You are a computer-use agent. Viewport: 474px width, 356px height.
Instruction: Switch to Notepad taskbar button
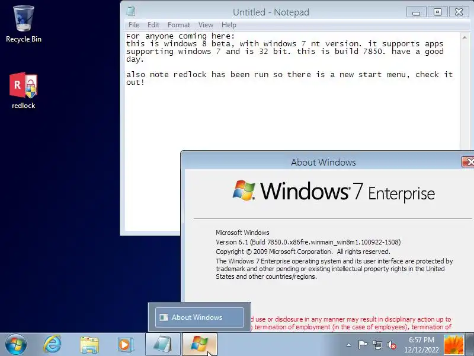163,345
